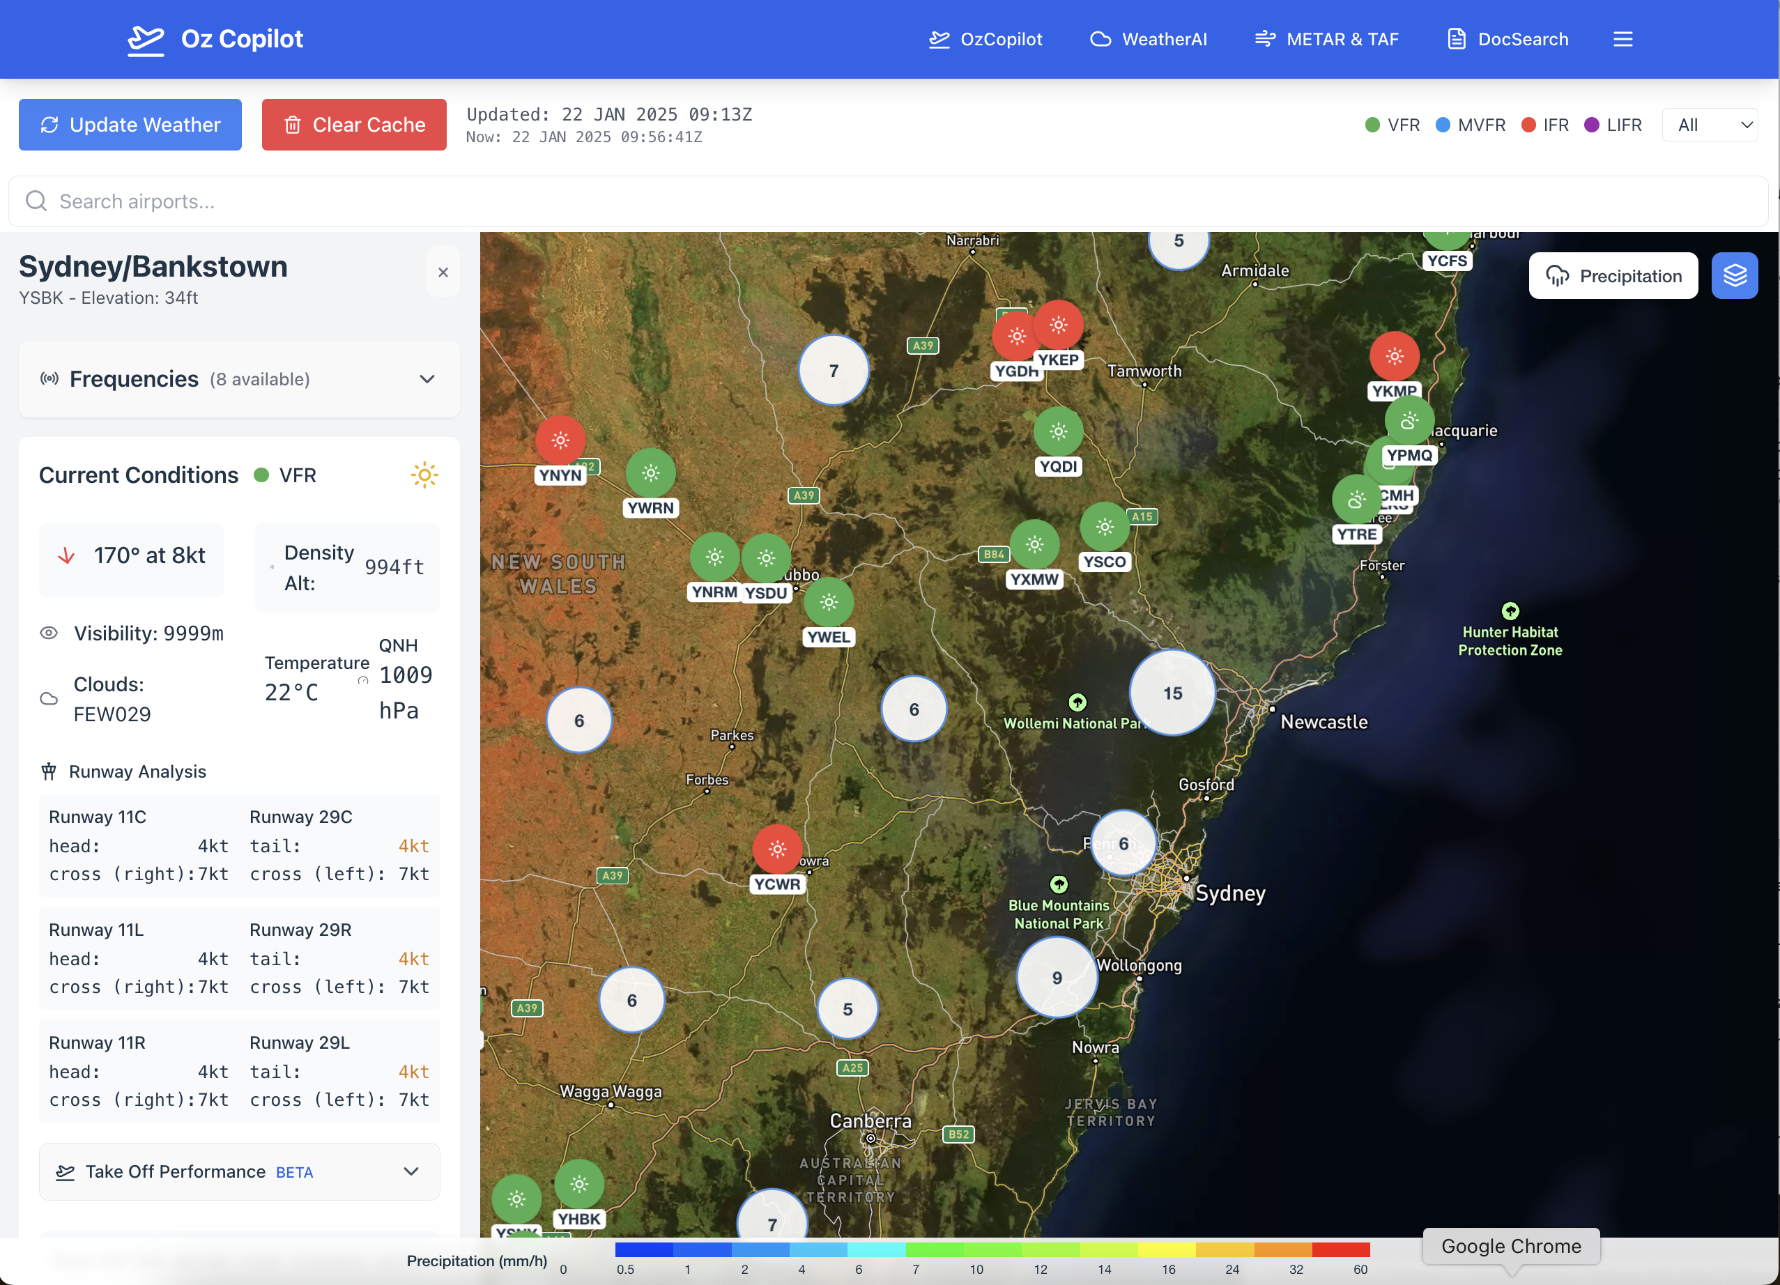Open the DocSearch nav item
1780x1285 pixels.
(x=1507, y=39)
